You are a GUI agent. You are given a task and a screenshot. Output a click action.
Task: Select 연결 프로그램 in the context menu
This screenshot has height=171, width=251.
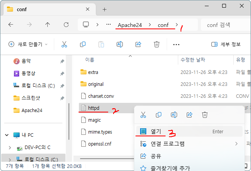(x=189, y=144)
